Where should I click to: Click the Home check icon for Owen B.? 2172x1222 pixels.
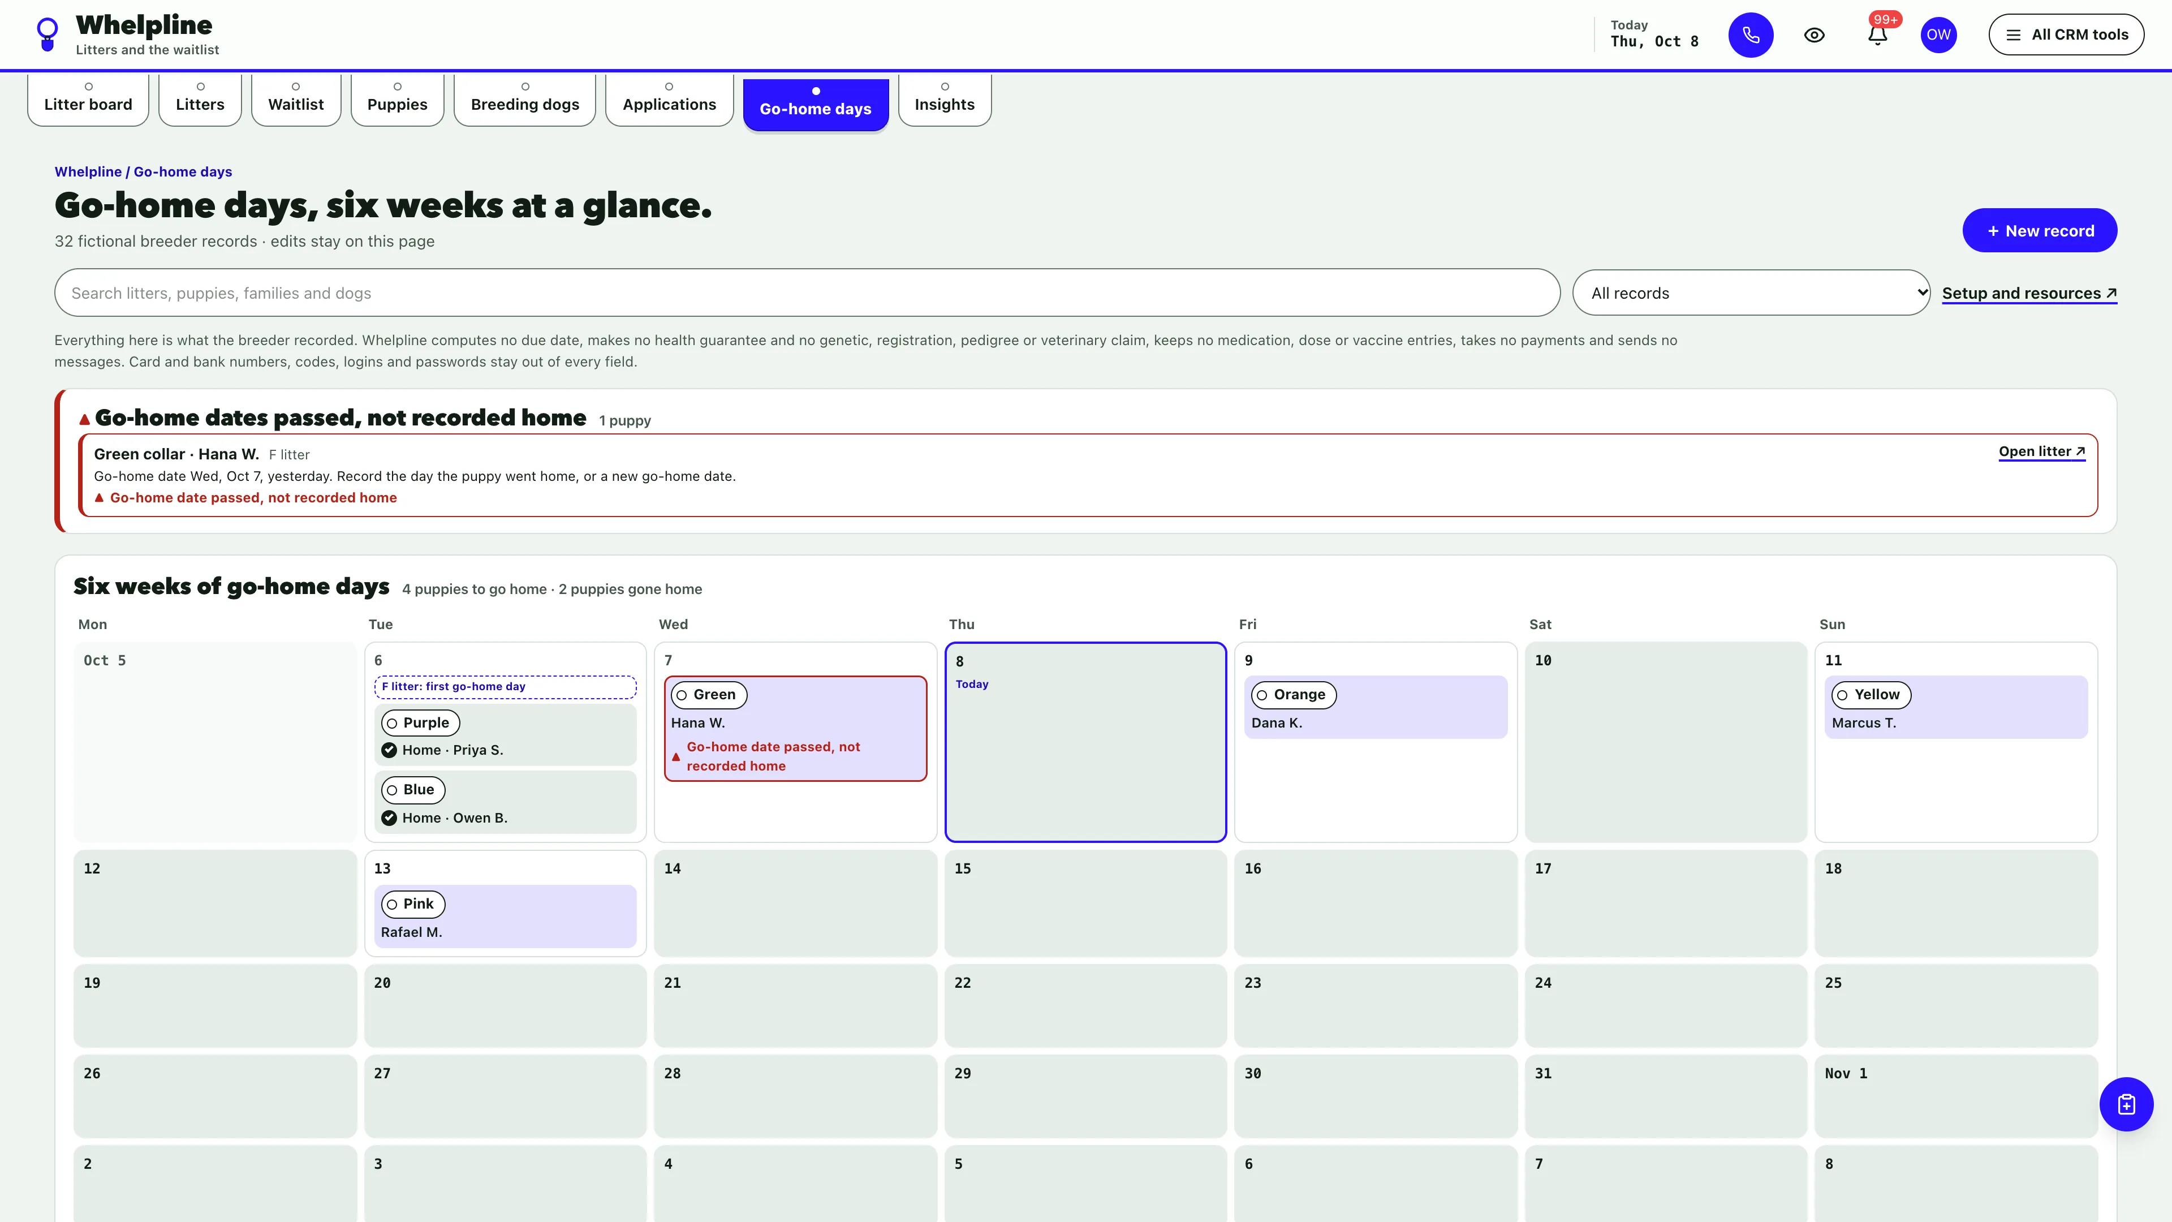(x=389, y=817)
